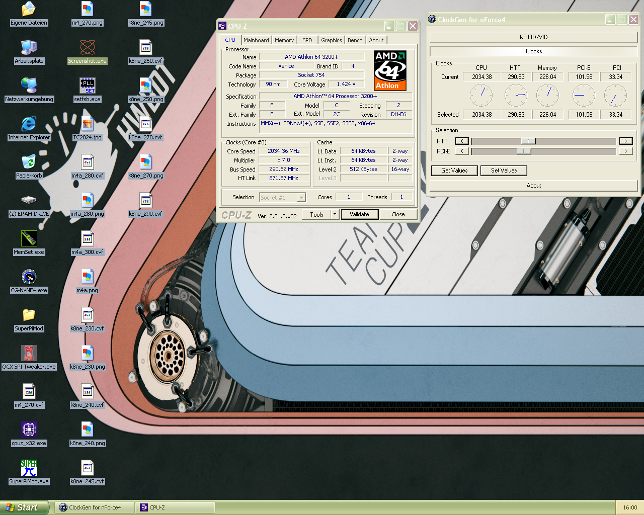The height and width of the screenshot is (515, 644).
Task: Select the TC2024.jpg file icon
Action: tap(87, 128)
